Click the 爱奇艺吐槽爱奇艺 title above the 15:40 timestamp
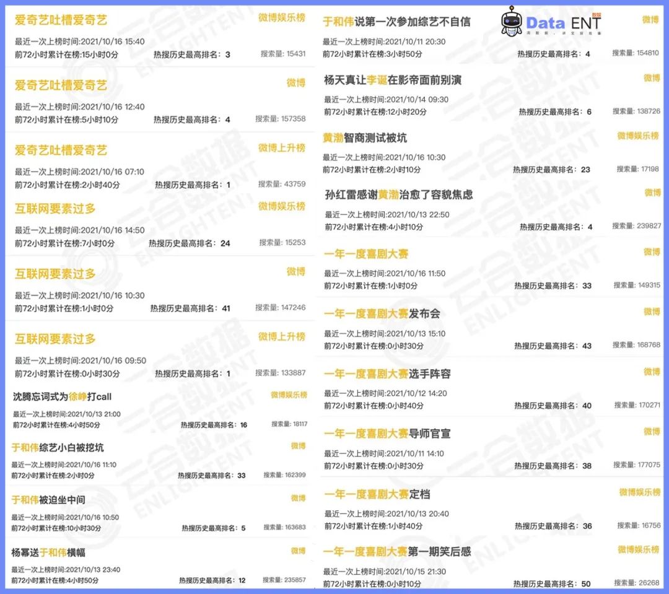The width and height of the screenshot is (669, 594). point(61,20)
